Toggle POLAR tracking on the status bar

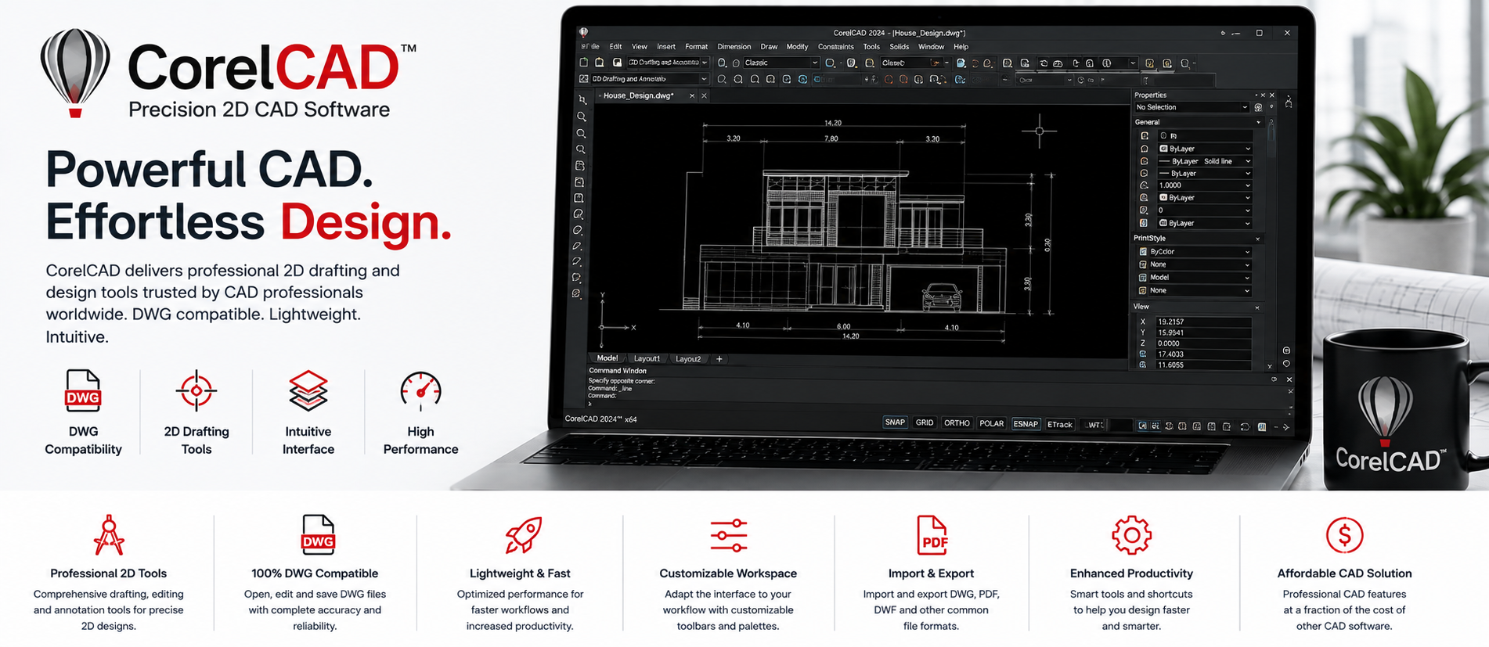coord(991,424)
